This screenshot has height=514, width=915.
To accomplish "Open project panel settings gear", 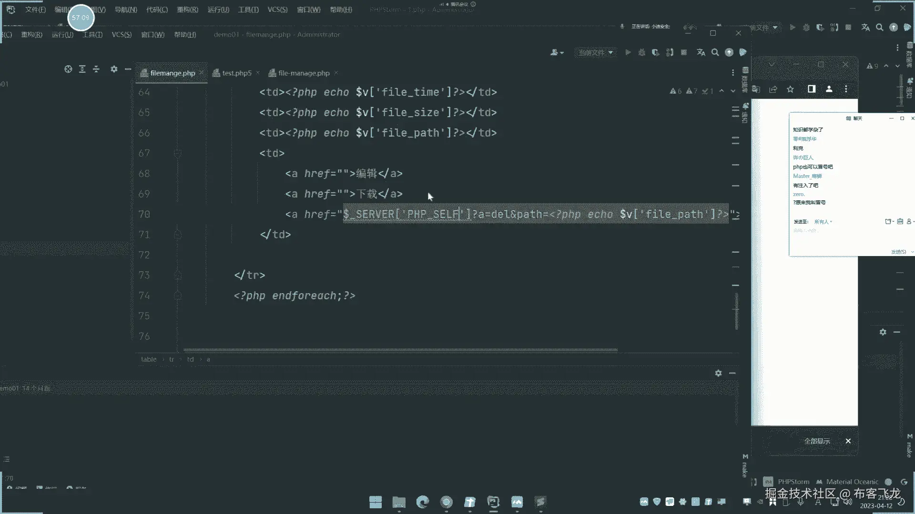I will click(114, 69).
